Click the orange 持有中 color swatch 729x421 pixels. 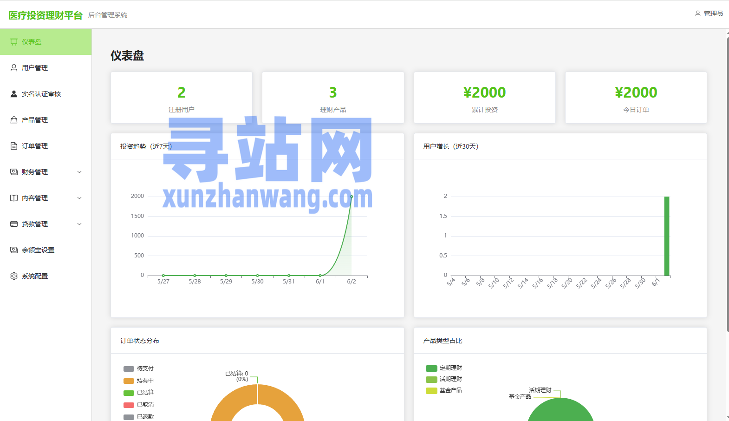129,381
